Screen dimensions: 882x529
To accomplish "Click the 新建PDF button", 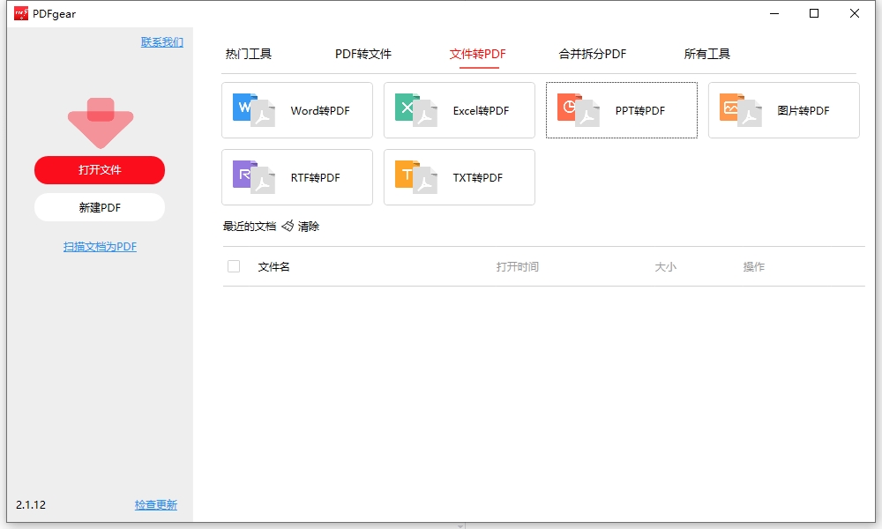I will tap(100, 207).
